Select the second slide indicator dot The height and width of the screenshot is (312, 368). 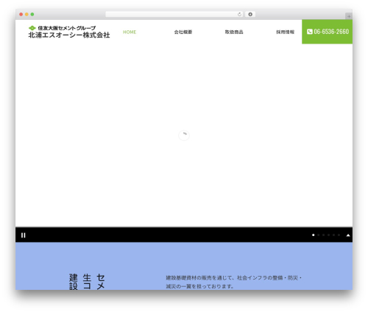[319, 235]
